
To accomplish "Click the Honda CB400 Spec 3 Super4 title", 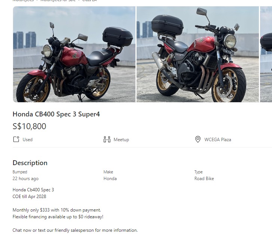I will tap(56, 114).
